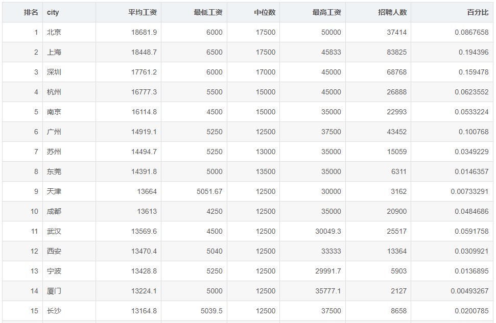The height and width of the screenshot is (323, 496).
Task: Click recruitment count 68768
Action: click(397, 72)
